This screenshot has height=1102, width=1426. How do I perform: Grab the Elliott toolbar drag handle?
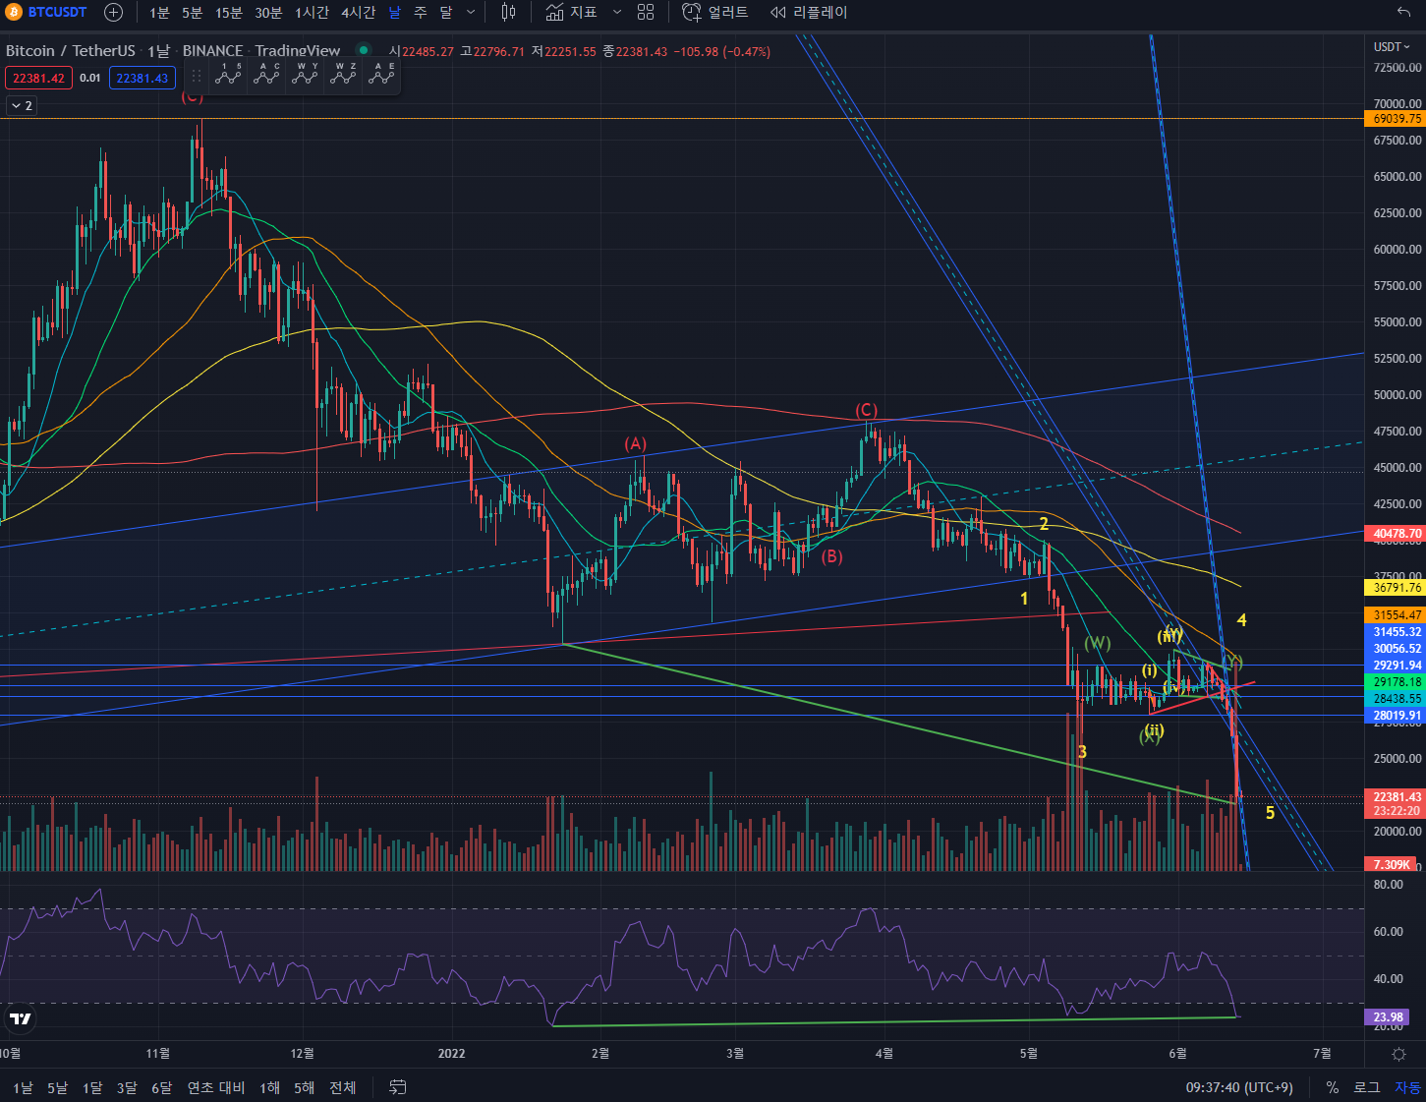pyautogui.click(x=197, y=75)
